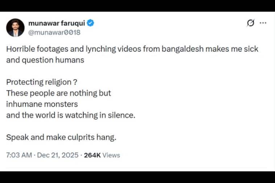Click the 264K view count
This screenshot has height=183, width=275.
coord(92,155)
